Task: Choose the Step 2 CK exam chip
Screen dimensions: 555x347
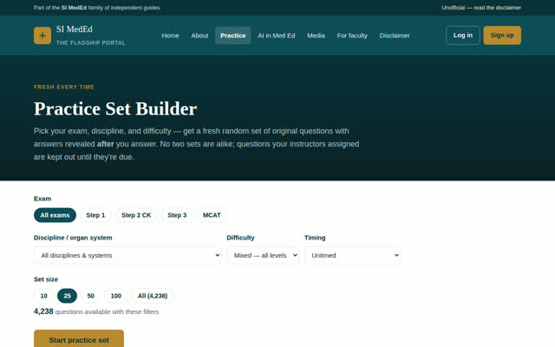Action: 136,215
